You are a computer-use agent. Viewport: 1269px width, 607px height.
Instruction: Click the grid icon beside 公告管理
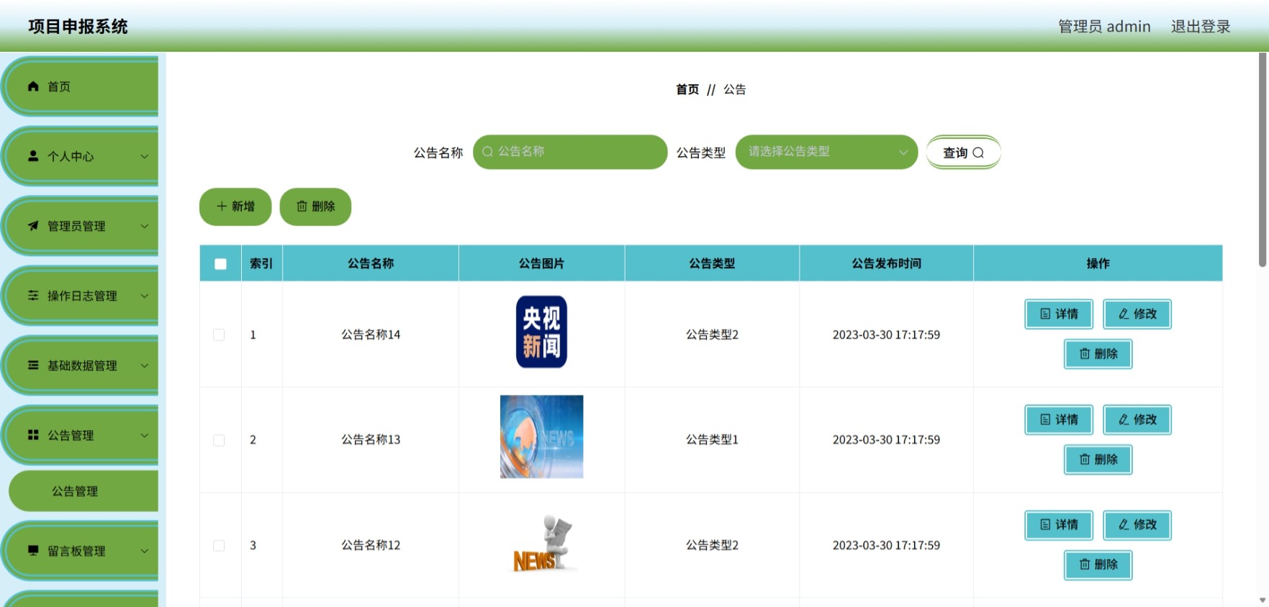[x=33, y=435]
